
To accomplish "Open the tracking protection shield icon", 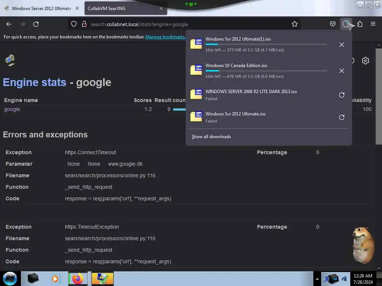I will click(74, 24).
